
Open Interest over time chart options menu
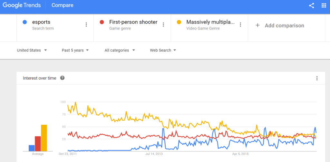(x=317, y=78)
